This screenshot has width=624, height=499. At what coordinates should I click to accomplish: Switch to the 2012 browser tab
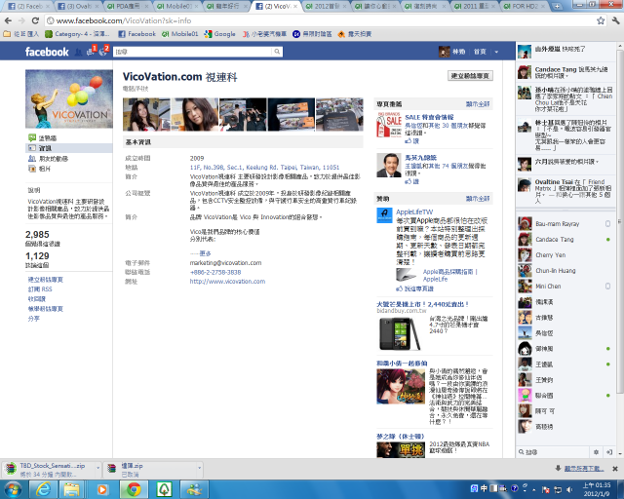327,7
